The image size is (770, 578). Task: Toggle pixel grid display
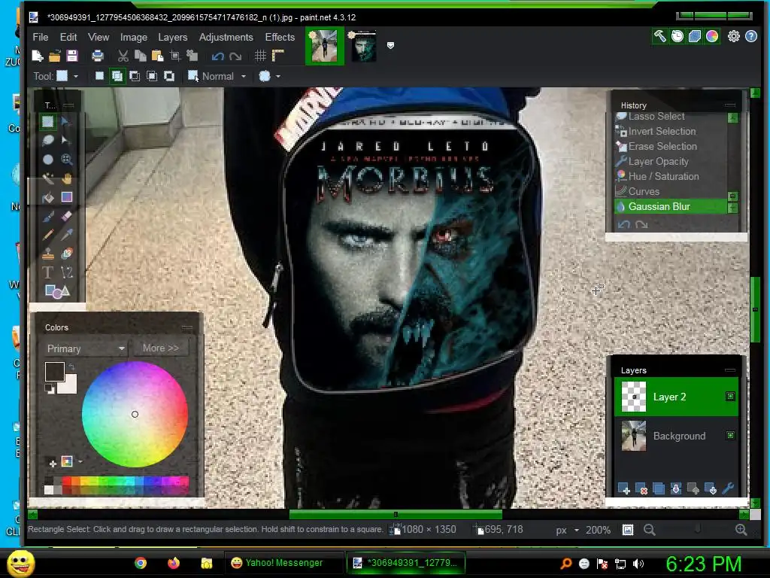[260, 56]
